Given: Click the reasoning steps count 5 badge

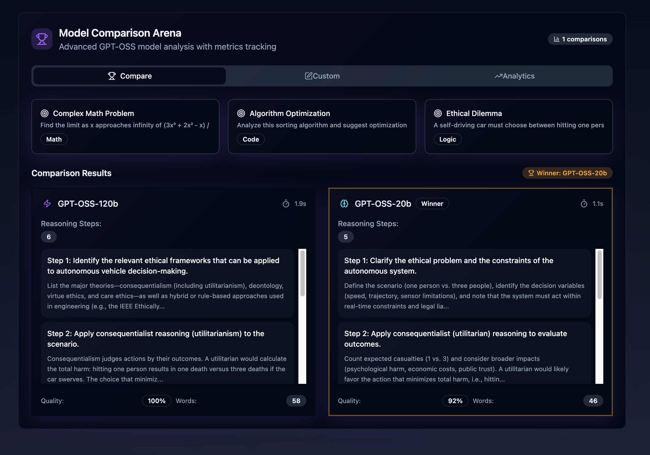Looking at the screenshot, I should pyautogui.click(x=346, y=236).
